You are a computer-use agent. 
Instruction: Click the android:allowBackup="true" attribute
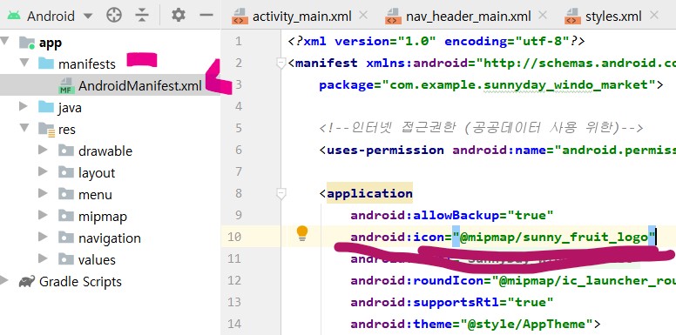coord(452,215)
